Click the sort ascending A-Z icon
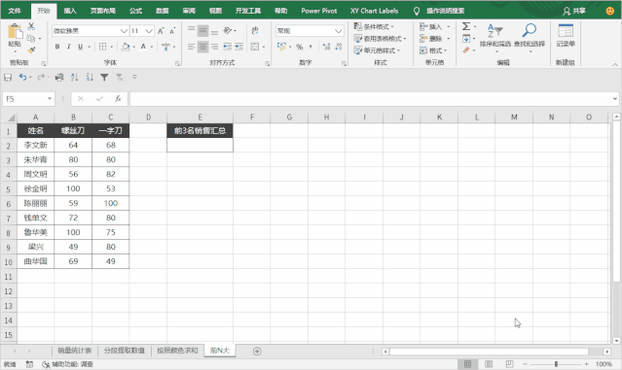This screenshot has height=370, width=622. pos(74,77)
